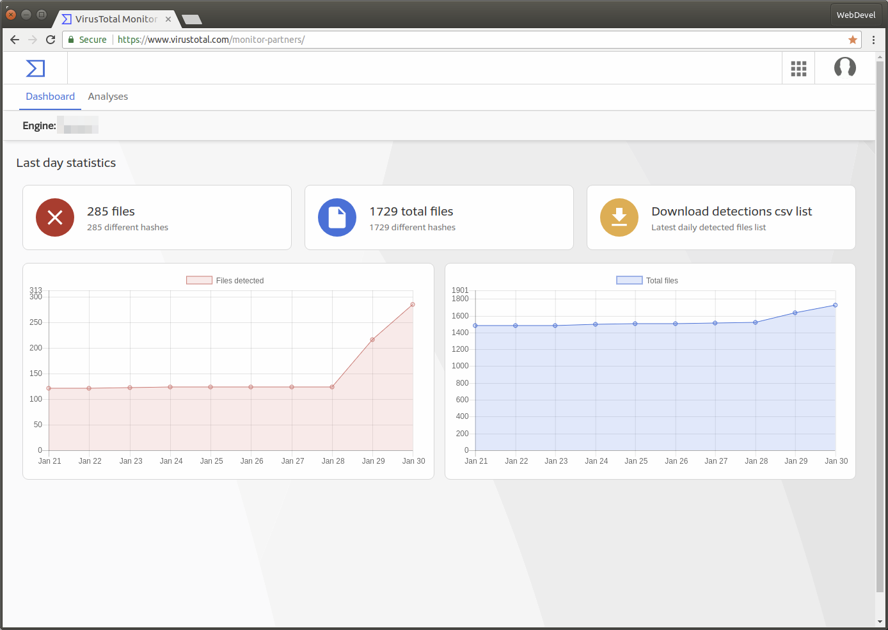Click the red X detected files icon
Viewport: 888px width, 630px height.
pyautogui.click(x=55, y=217)
